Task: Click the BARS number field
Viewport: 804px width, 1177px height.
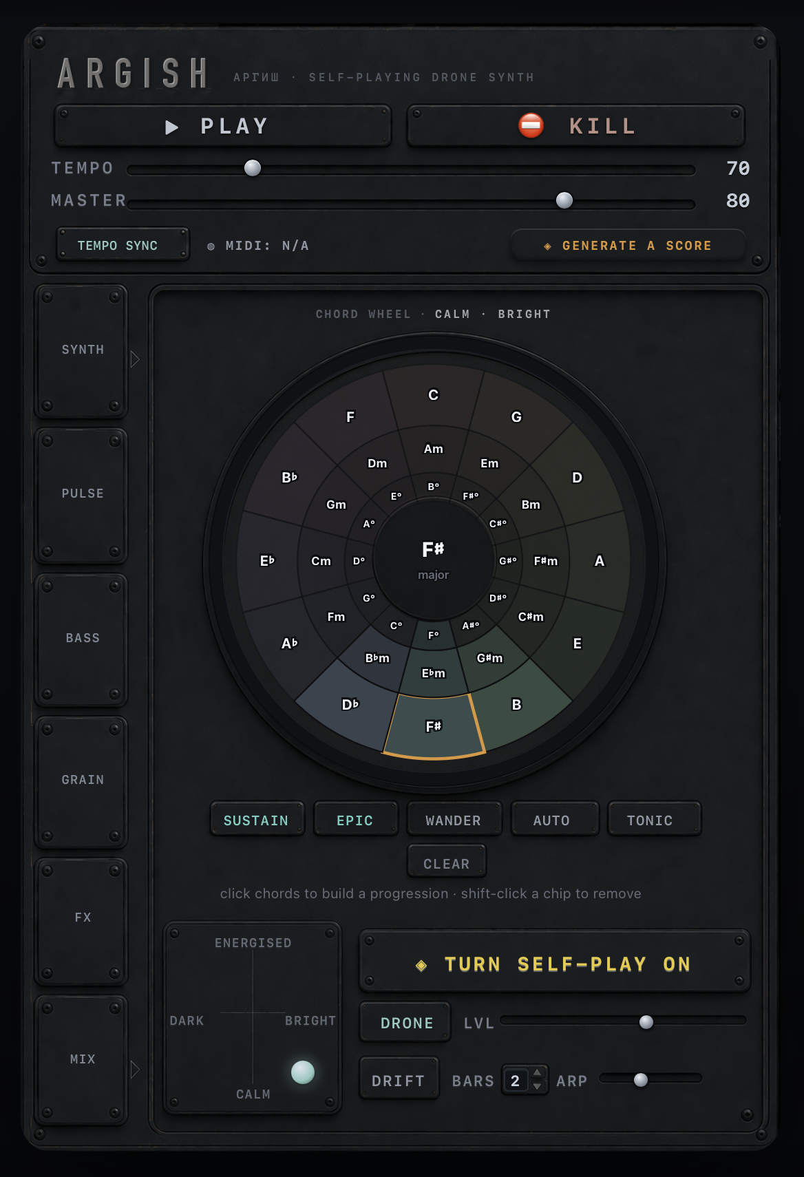Action: 516,1081
